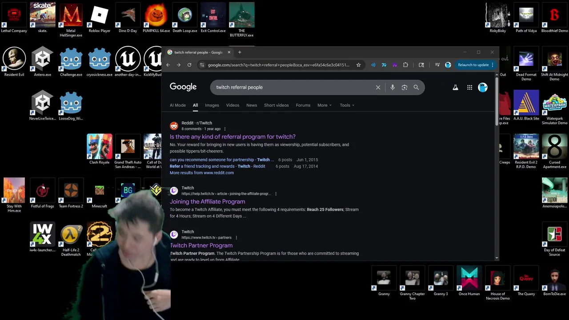Screen dimensions: 569x320
Task: Open Dino D-Day shortcut
Action: [x=128, y=18]
